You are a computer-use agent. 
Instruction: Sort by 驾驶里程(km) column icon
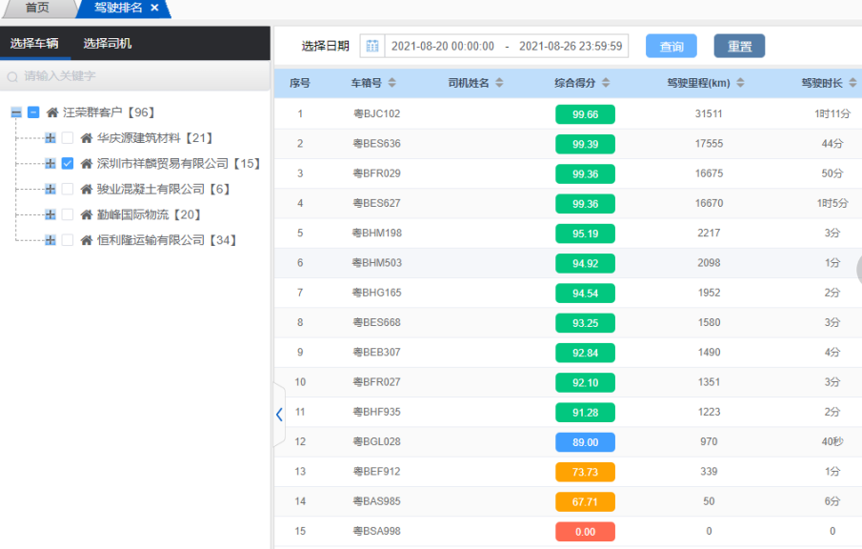(740, 84)
